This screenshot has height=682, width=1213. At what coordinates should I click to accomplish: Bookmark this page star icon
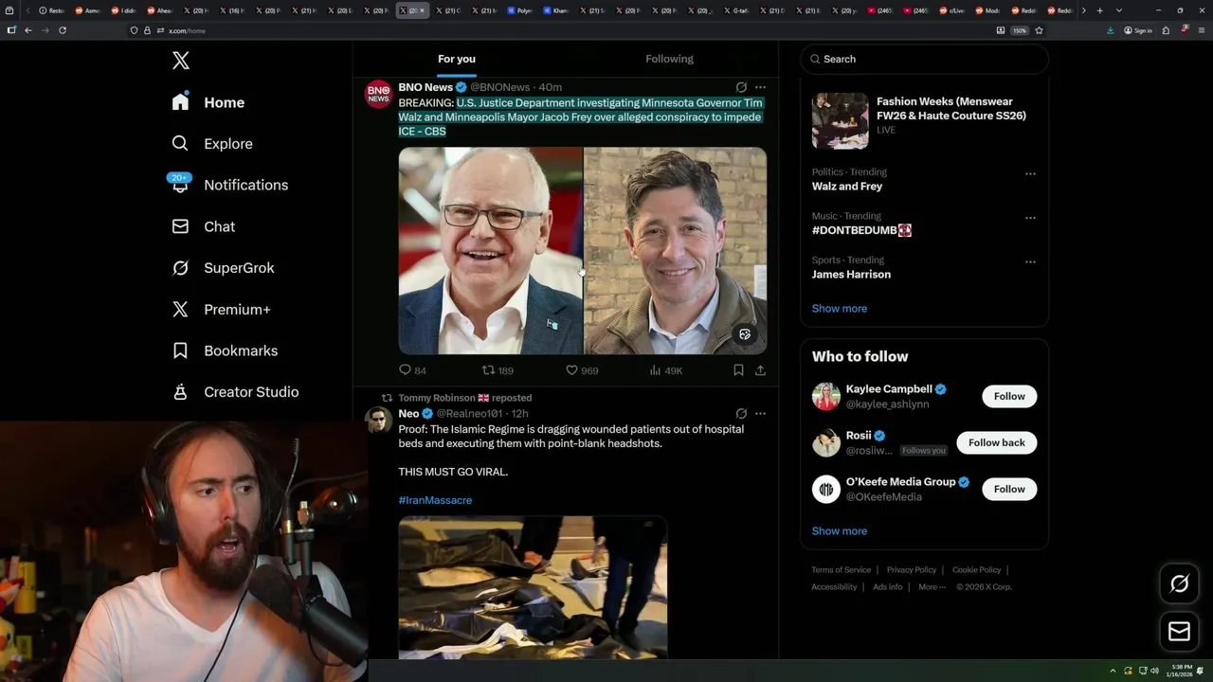pos(1040,30)
